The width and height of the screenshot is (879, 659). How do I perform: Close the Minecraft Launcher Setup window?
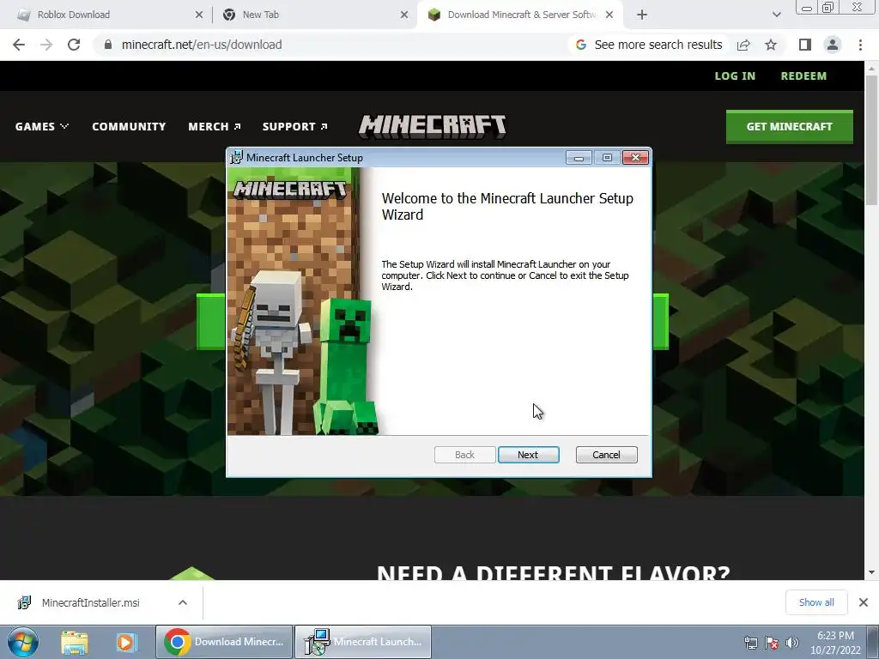tap(636, 158)
